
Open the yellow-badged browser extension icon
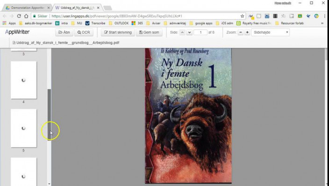(x=251, y=16)
